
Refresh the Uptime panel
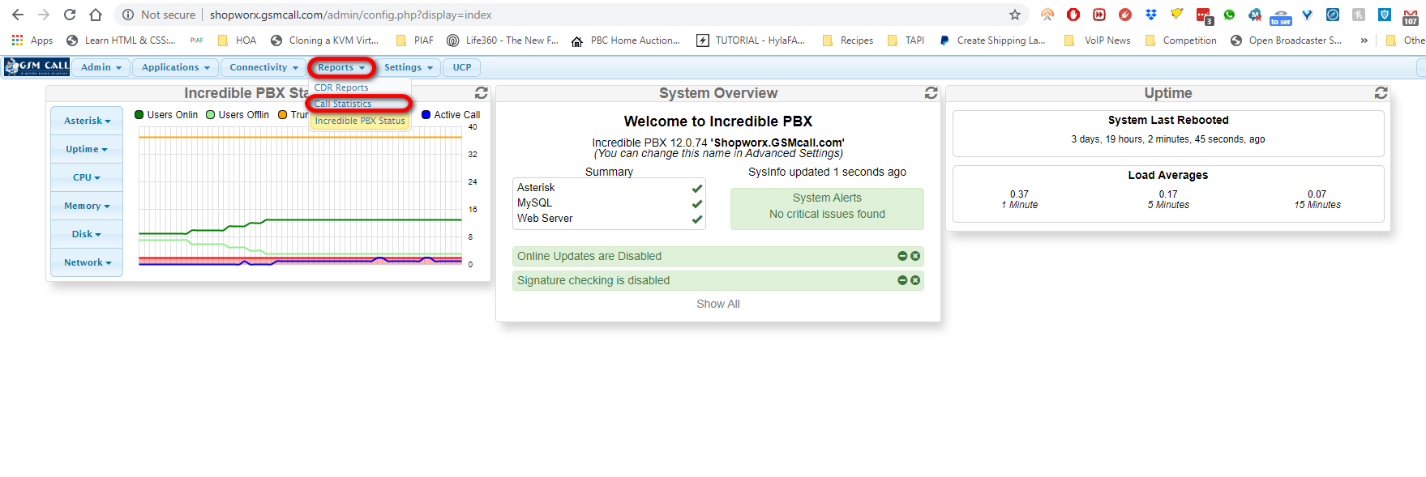[x=1381, y=93]
